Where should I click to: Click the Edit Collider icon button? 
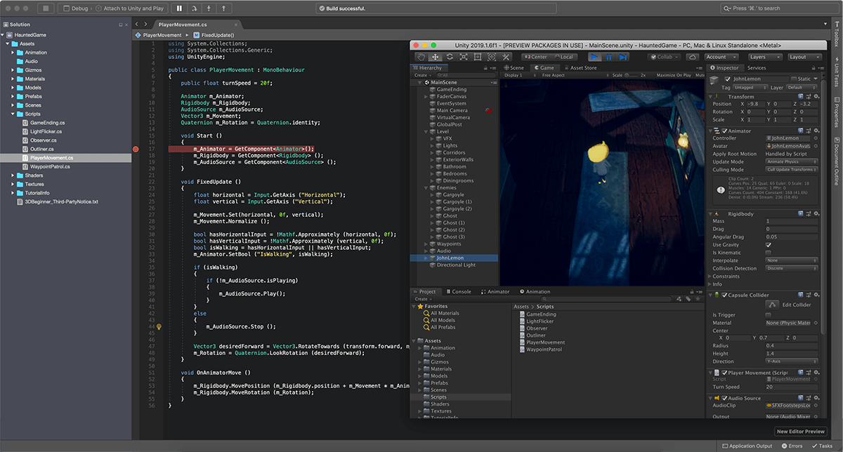pos(771,305)
